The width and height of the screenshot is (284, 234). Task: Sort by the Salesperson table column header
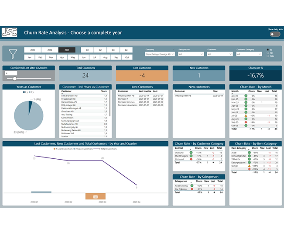point(181,181)
